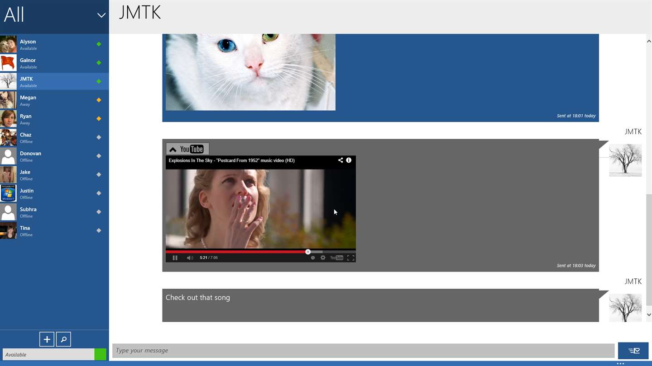This screenshot has width=652, height=366.
Task: Click the video info icon
Action: pos(349,160)
